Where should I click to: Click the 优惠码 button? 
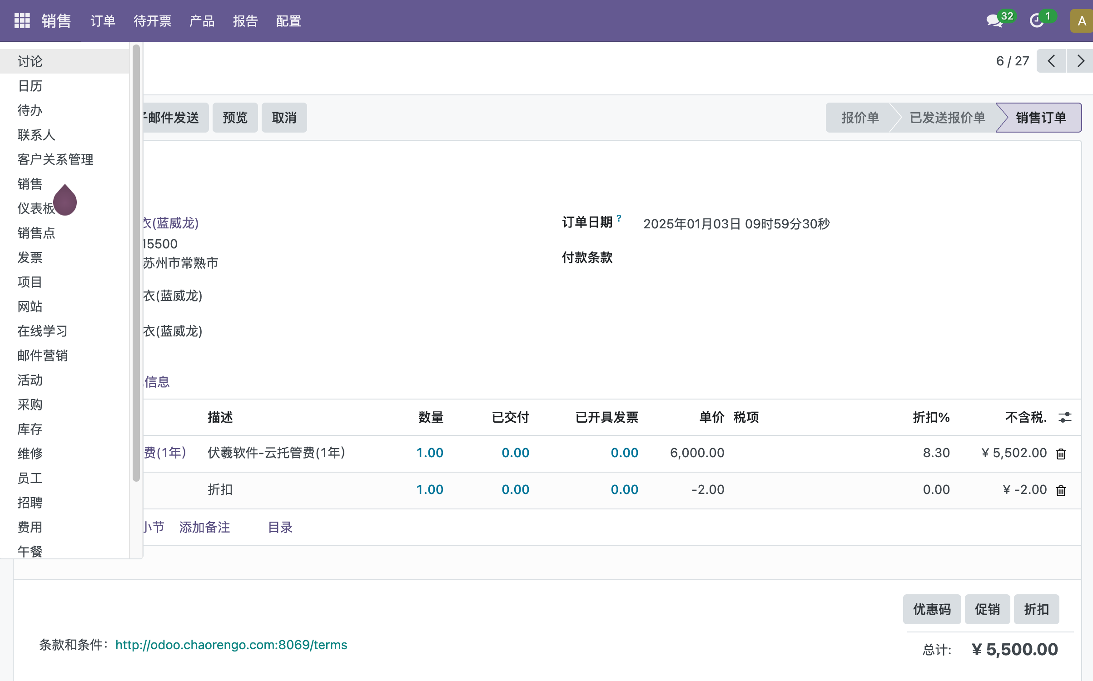point(932,609)
